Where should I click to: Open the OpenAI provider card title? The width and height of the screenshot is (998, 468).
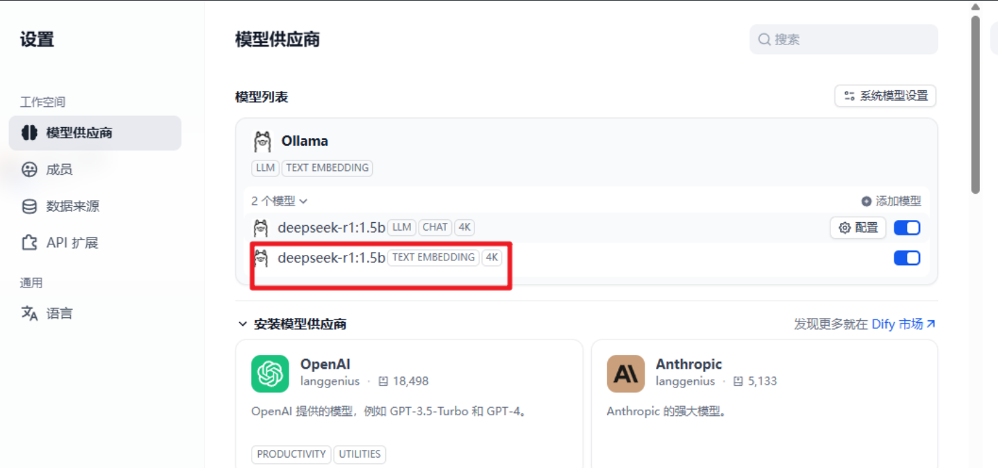click(x=325, y=364)
